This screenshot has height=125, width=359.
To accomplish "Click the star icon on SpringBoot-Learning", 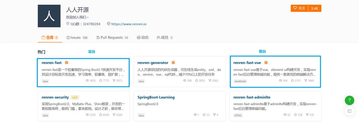I will point(204,115).
